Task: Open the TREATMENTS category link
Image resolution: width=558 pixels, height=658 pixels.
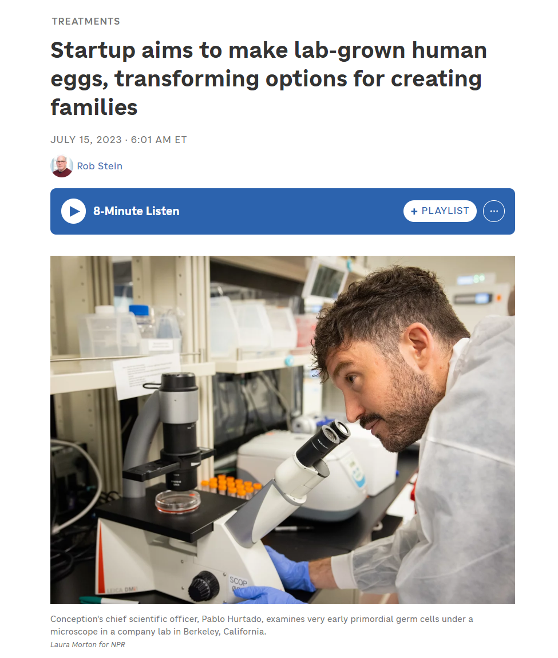Action: tap(86, 21)
